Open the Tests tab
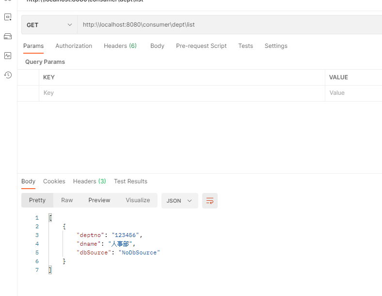This screenshot has width=382, height=296. pyautogui.click(x=246, y=46)
